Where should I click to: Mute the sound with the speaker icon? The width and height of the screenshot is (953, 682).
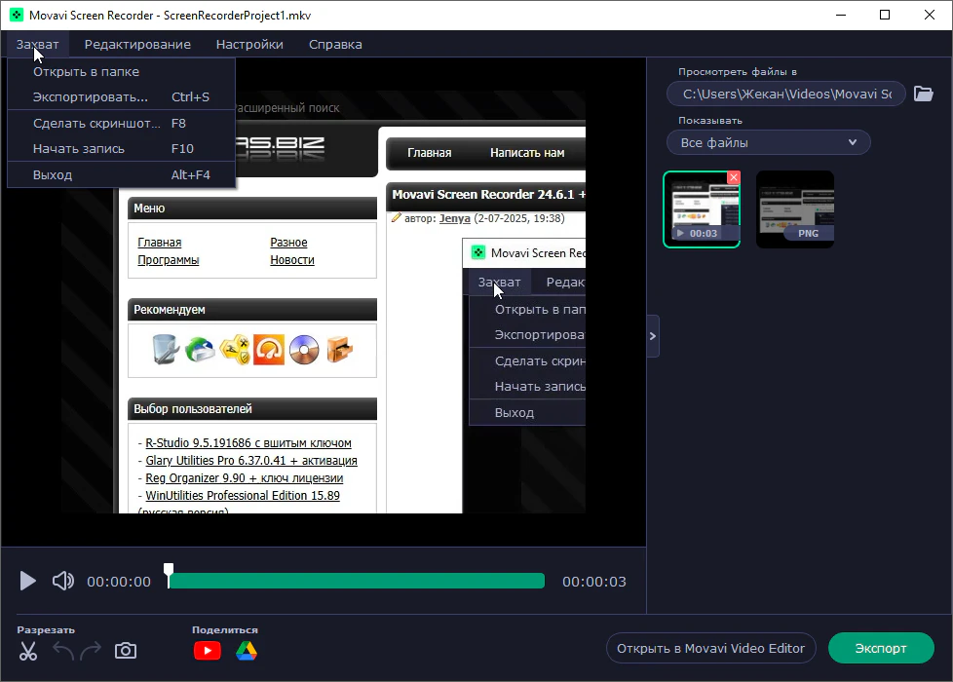point(63,582)
